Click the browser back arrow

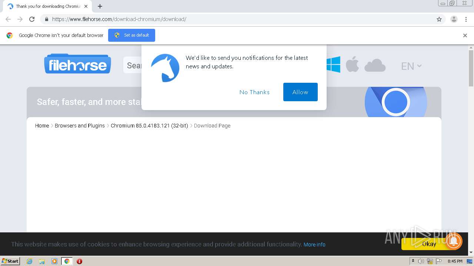[8, 19]
